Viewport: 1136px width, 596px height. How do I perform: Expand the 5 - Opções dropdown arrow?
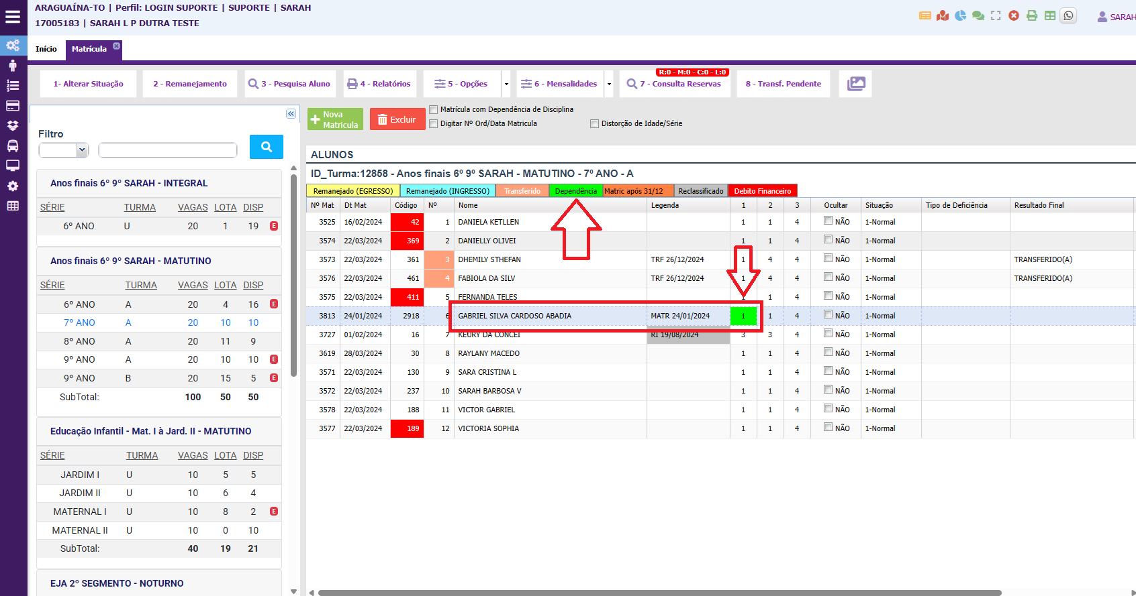(506, 84)
